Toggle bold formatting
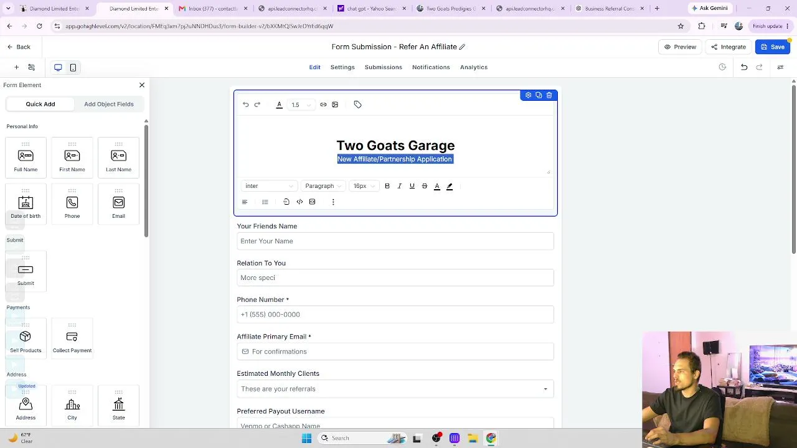This screenshot has width=797, height=448. tap(387, 186)
